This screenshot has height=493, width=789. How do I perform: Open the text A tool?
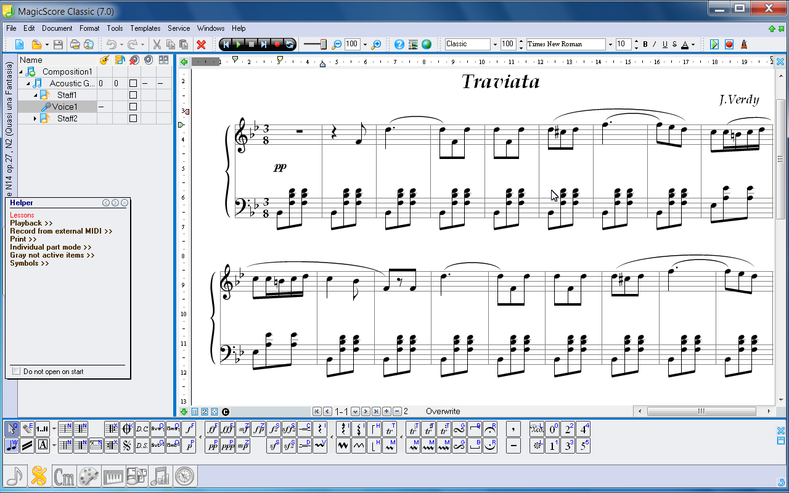click(x=43, y=446)
